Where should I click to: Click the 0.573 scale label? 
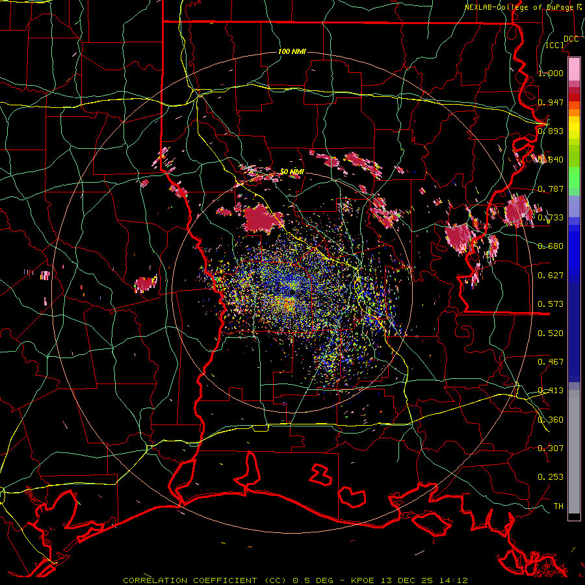click(x=551, y=304)
